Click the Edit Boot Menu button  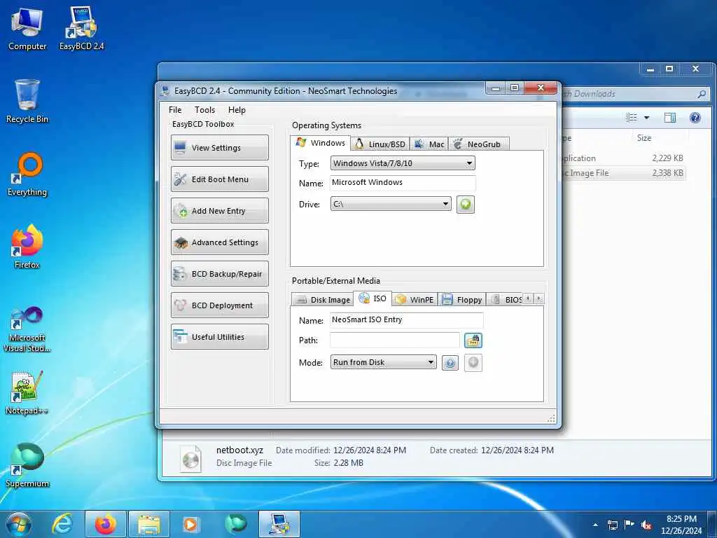coord(219,179)
